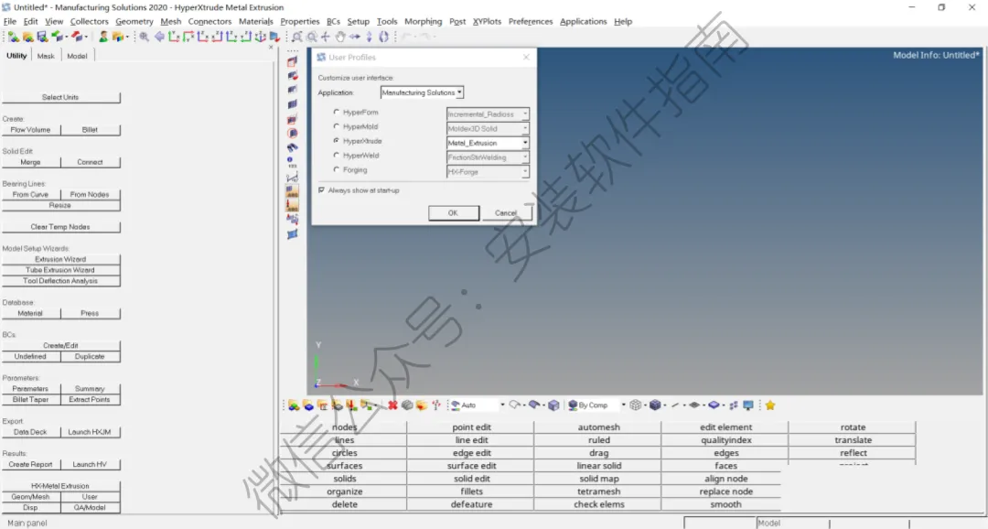Switch to the Model tab
Image resolution: width=988 pixels, height=529 pixels.
click(77, 56)
